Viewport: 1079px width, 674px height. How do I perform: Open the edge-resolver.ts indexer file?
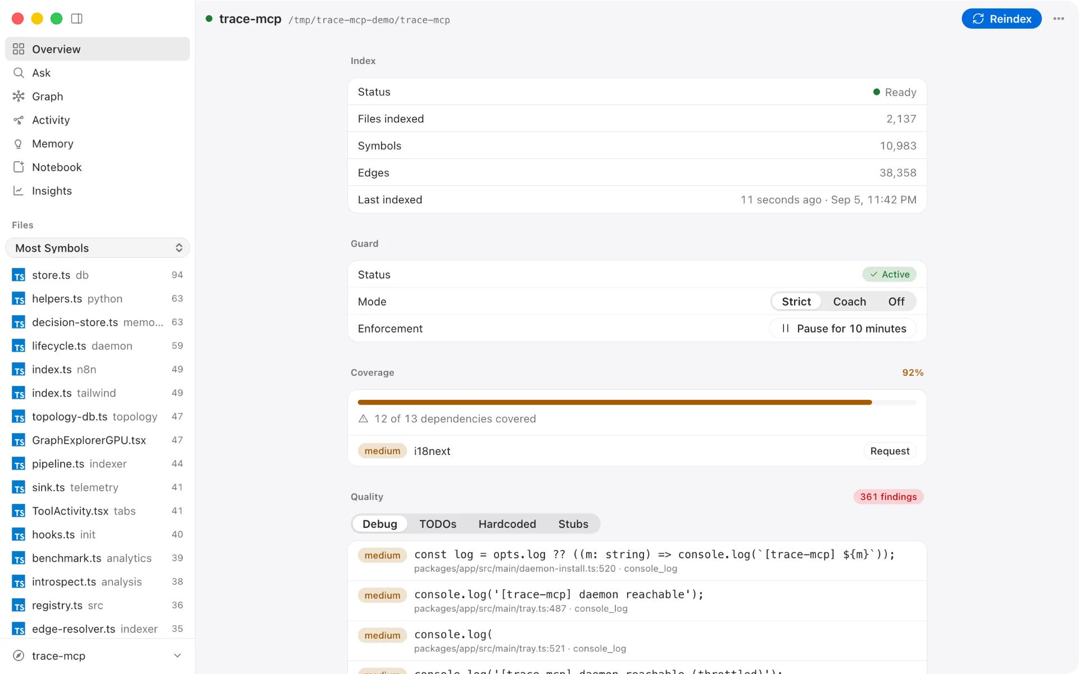[x=98, y=629]
